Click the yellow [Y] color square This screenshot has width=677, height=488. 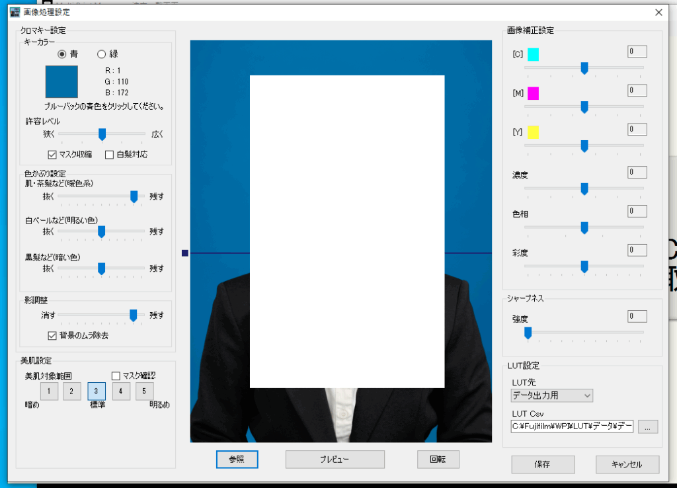533,132
